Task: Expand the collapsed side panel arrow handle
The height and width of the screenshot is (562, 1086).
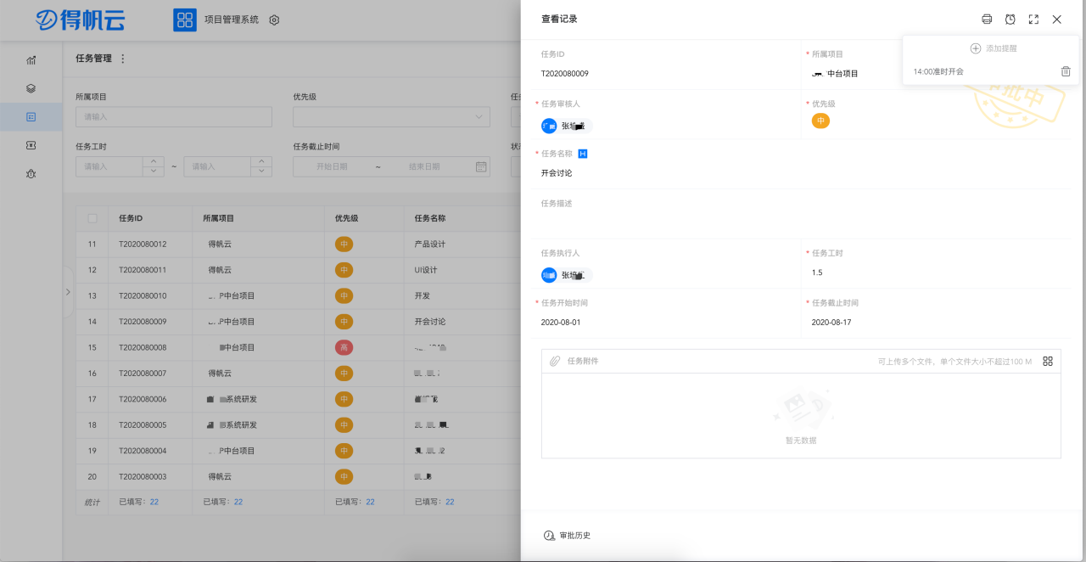Action: point(68,292)
